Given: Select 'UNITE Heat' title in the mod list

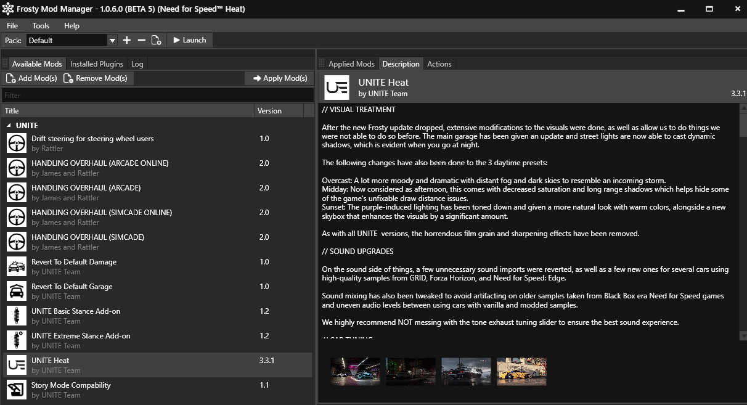Looking at the screenshot, I should tap(51, 361).
